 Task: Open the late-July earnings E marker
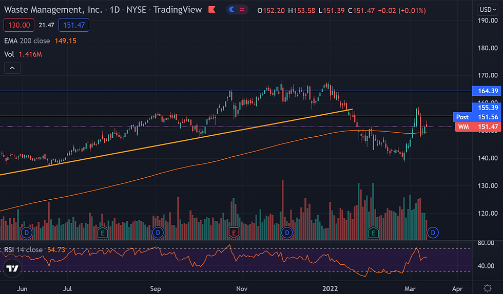point(103,233)
